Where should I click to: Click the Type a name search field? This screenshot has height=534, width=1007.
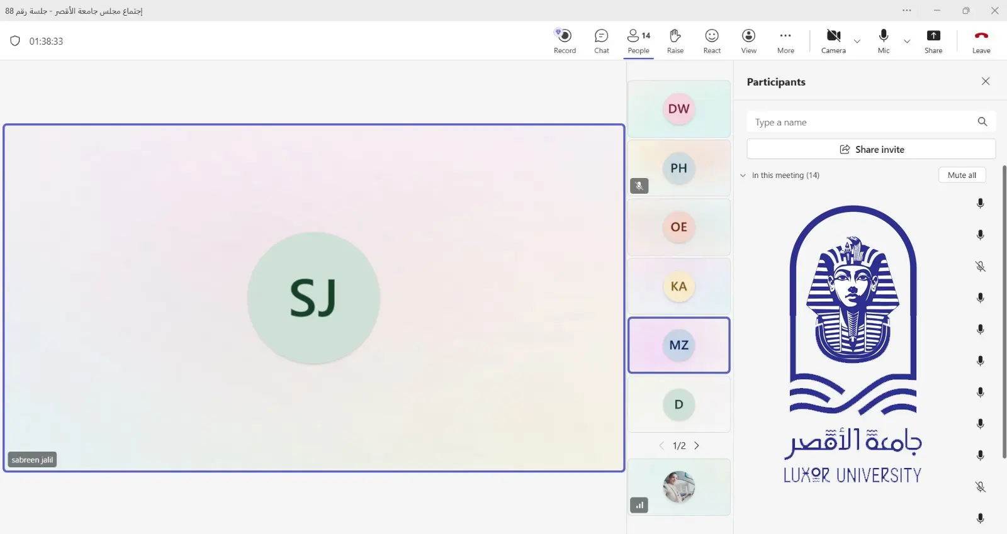[871, 122]
